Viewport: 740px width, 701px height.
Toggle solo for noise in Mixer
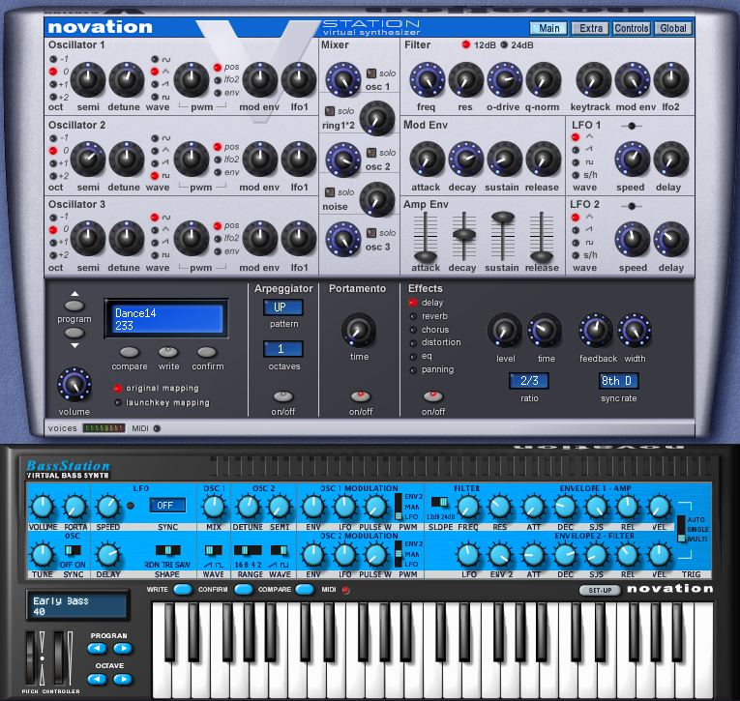[x=330, y=192]
